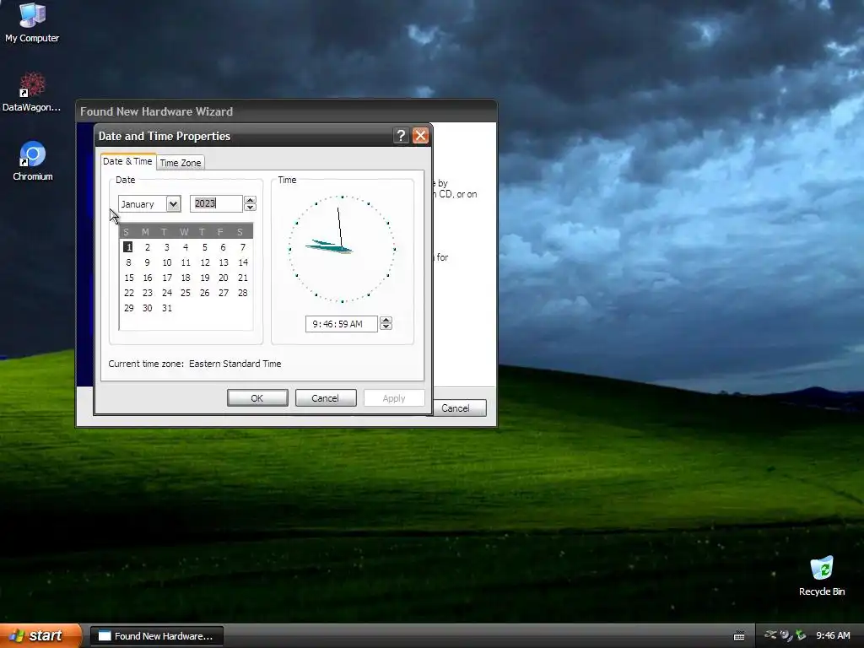864x648 pixels.
Task: Select day 25 in the calendar
Action: point(186,293)
